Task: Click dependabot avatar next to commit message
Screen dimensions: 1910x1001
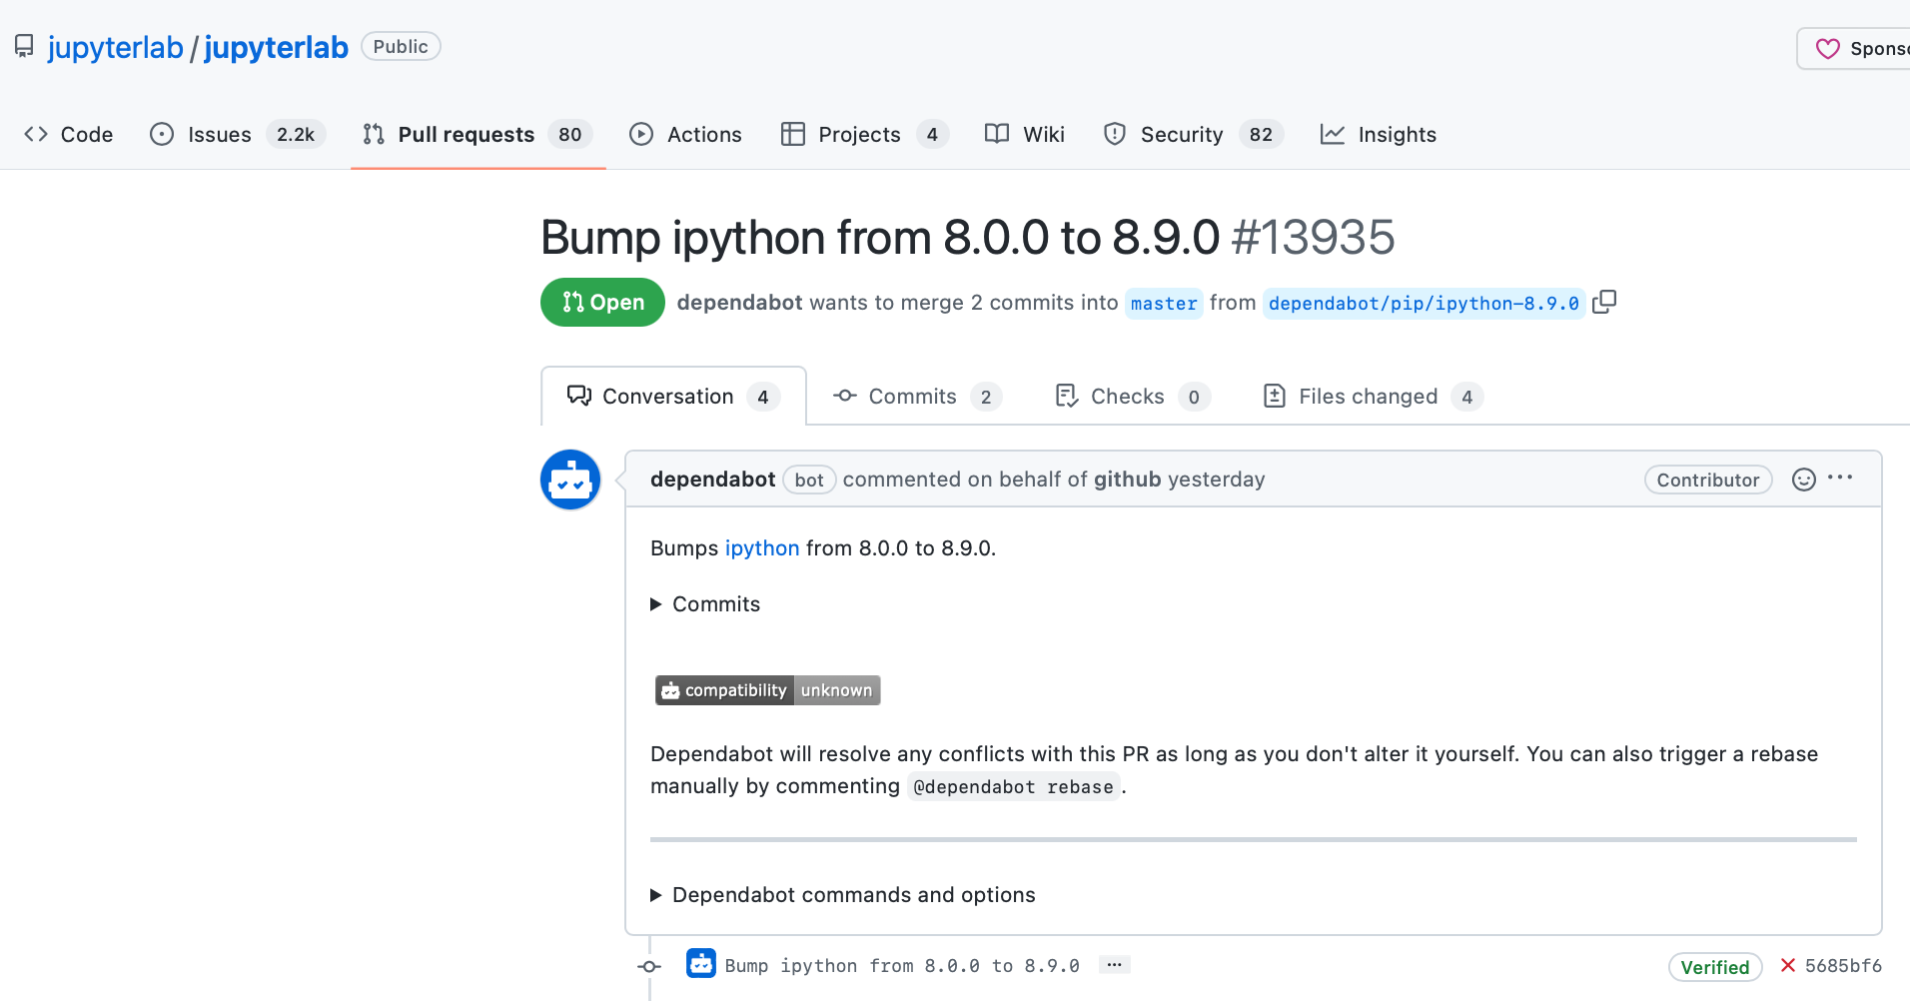Action: pos(701,963)
